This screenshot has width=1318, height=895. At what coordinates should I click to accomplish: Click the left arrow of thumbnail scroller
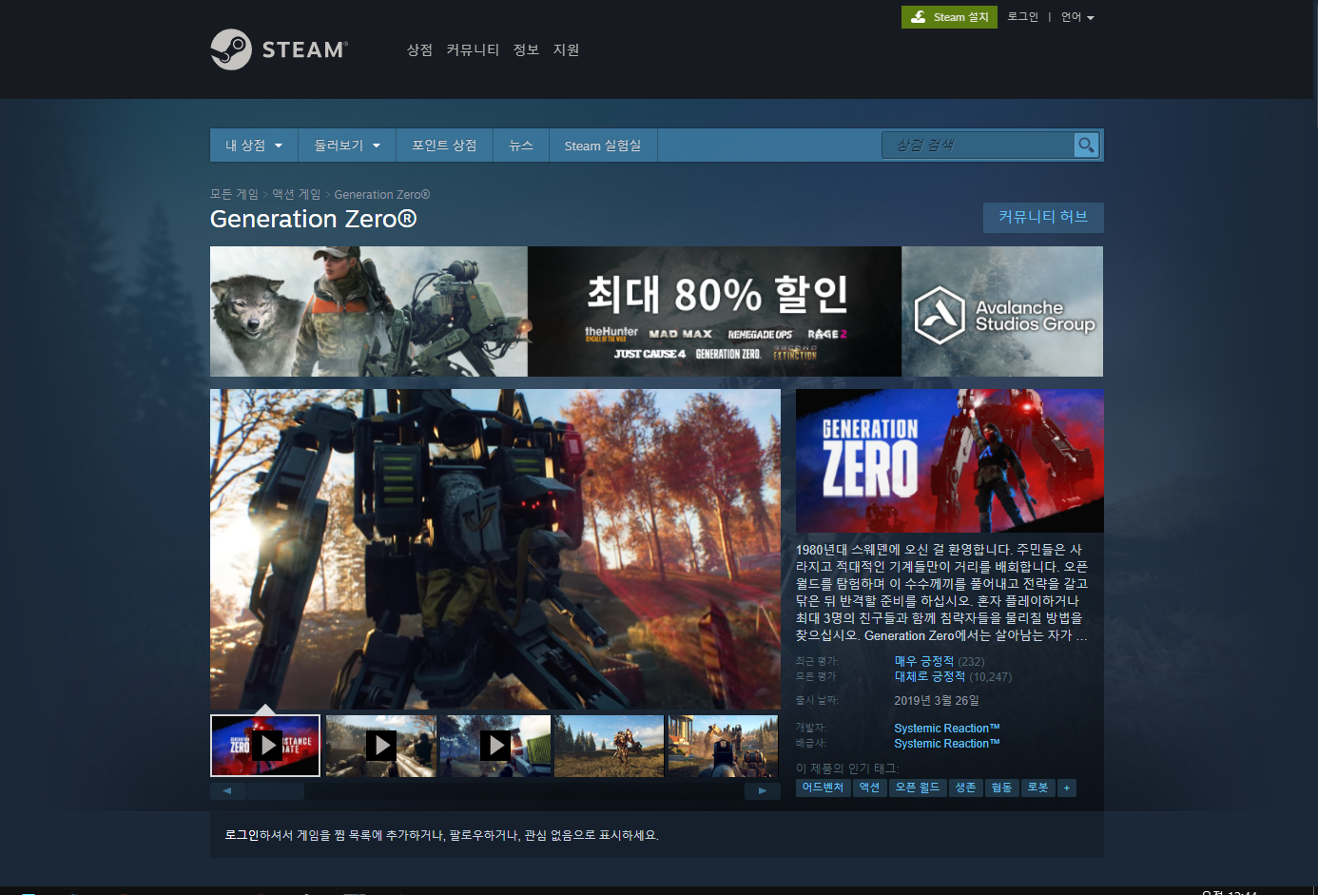point(227,790)
